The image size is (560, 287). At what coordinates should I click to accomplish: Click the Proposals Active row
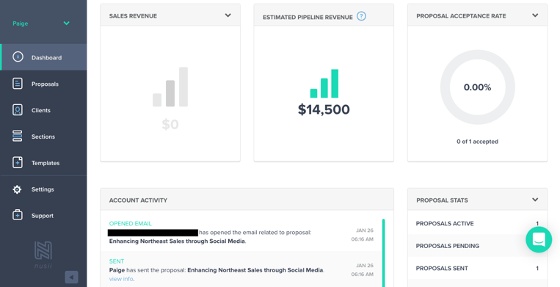478,223
